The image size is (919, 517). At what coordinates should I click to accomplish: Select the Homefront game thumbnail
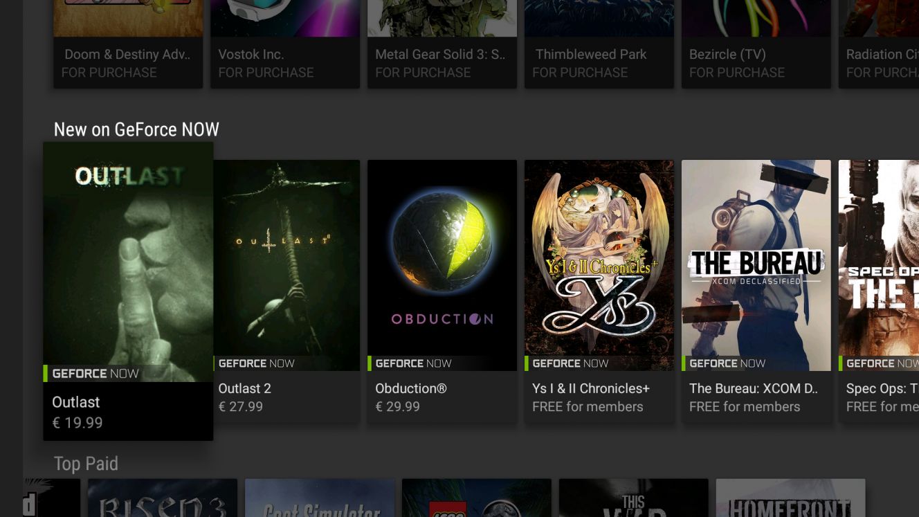coord(791,498)
